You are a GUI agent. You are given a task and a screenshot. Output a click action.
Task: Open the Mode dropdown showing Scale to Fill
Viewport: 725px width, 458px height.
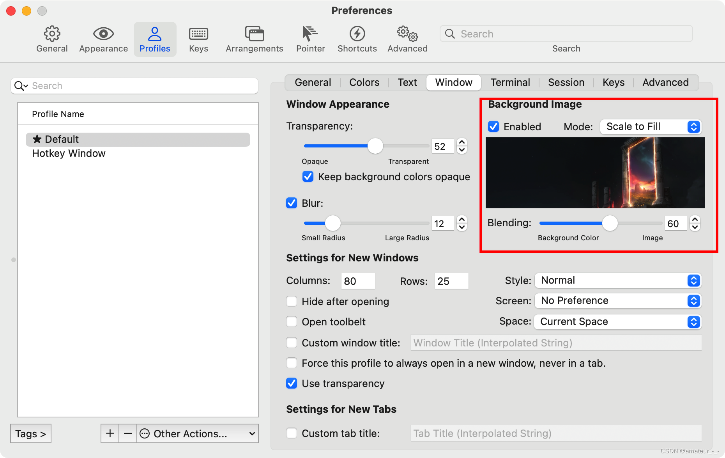pyautogui.click(x=651, y=127)
